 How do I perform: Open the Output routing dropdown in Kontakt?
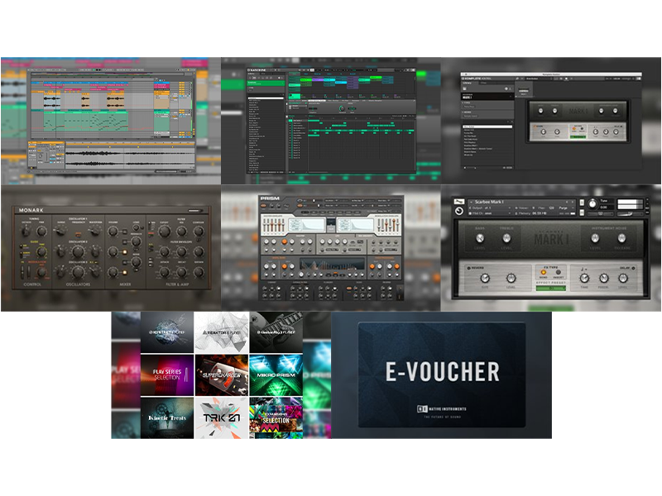tap(490, 208)
